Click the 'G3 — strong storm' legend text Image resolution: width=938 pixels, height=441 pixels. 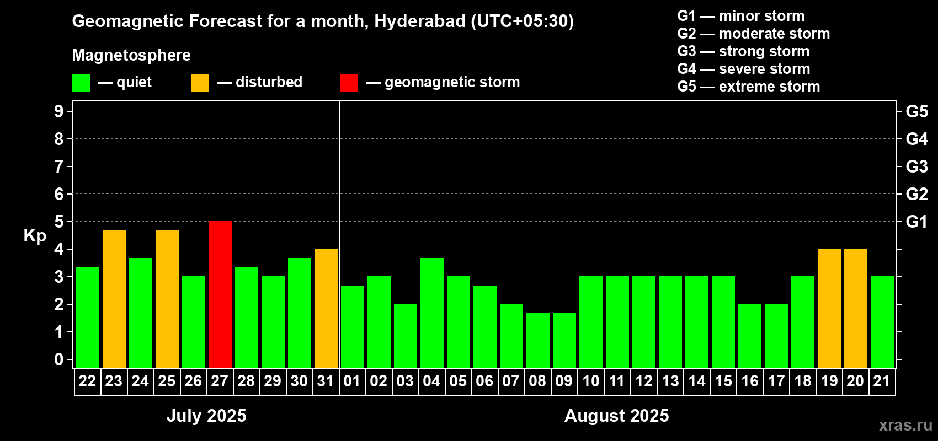point(743,51)
